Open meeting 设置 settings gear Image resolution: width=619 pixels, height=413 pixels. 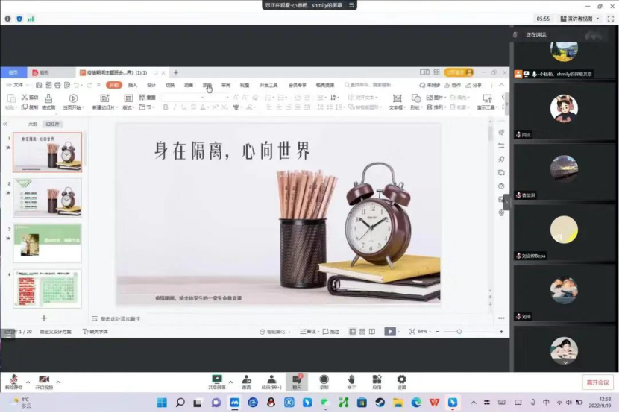401,381
